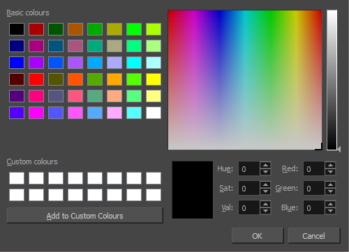The image size is (349, 252).
Task: Click inside the Hue input field
Action: [x=249, y=168]
